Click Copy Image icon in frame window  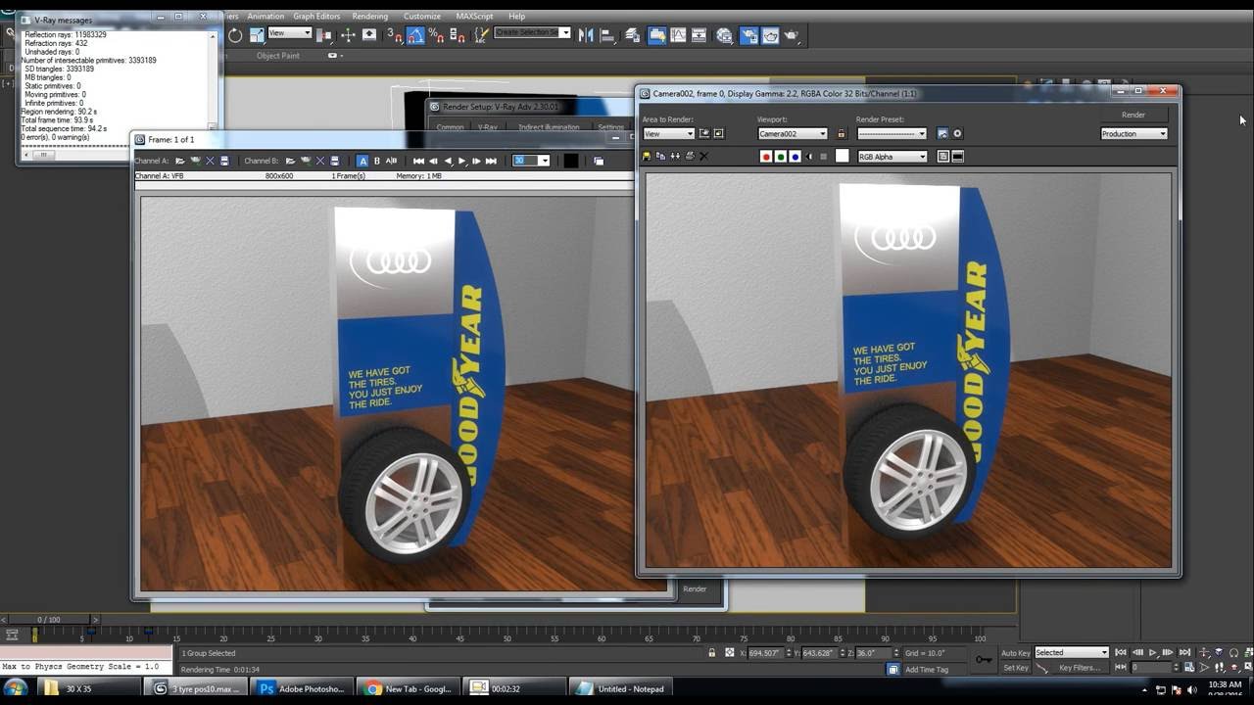pyautogui.click(x=660, y=157)
